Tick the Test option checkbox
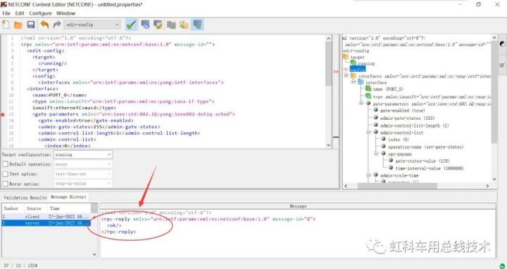This screenshot has height=269, width=507. click(5, 174)
